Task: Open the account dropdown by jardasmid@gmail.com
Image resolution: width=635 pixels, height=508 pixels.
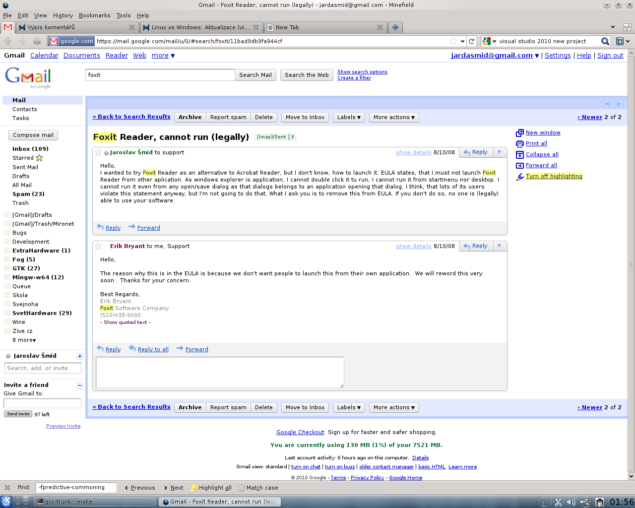Action: point(537,56)
